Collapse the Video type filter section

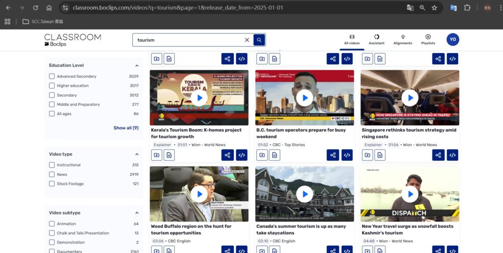tap(137, 154)
